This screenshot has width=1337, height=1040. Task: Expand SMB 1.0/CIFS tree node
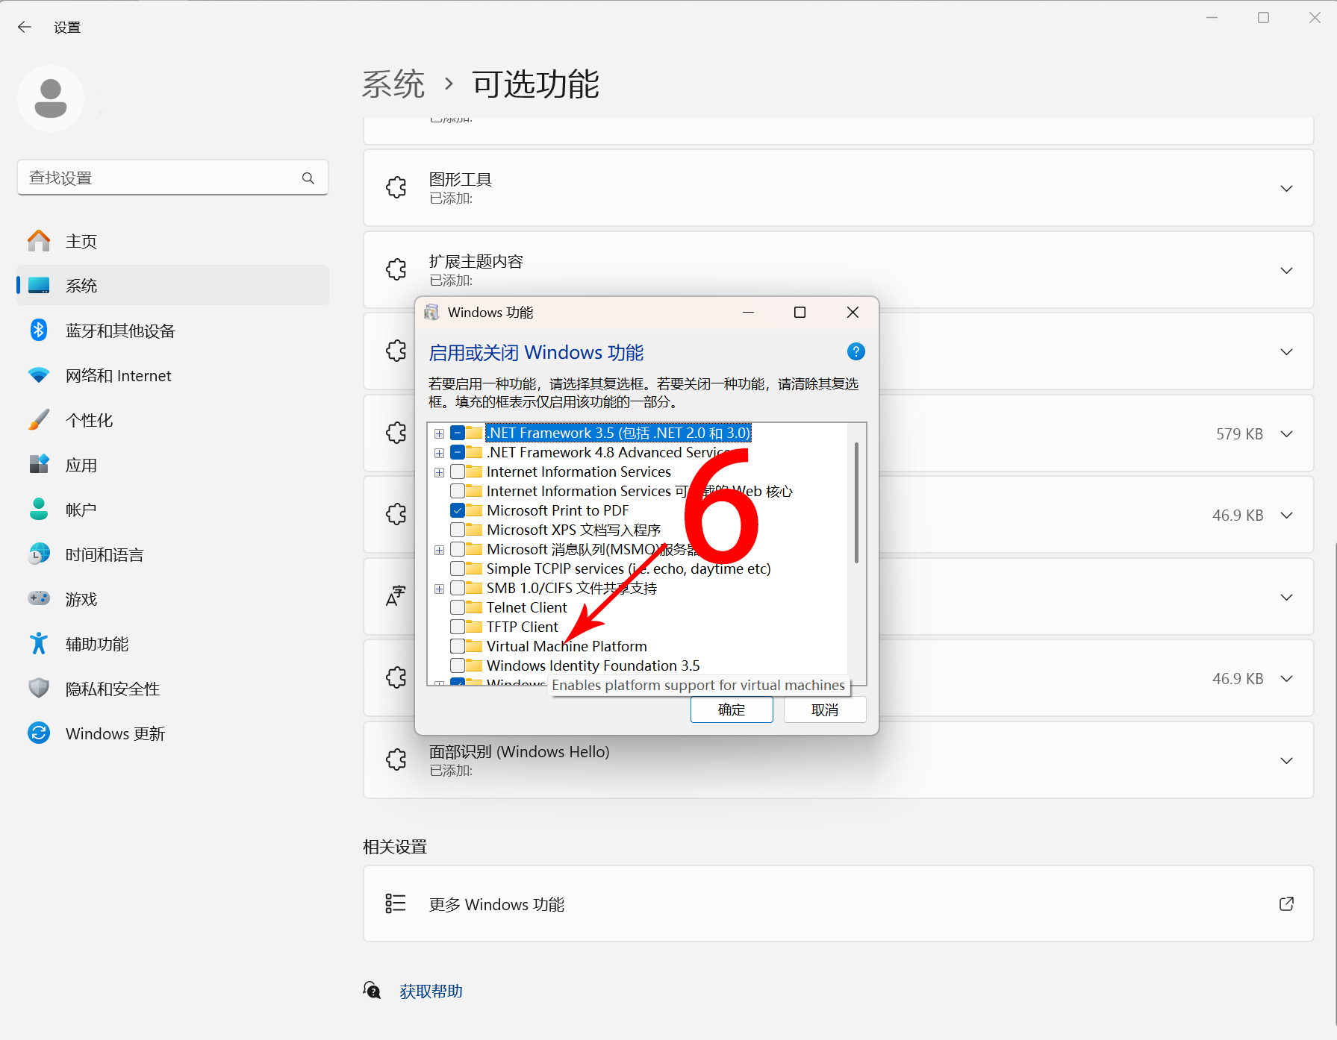coord(439,589)
